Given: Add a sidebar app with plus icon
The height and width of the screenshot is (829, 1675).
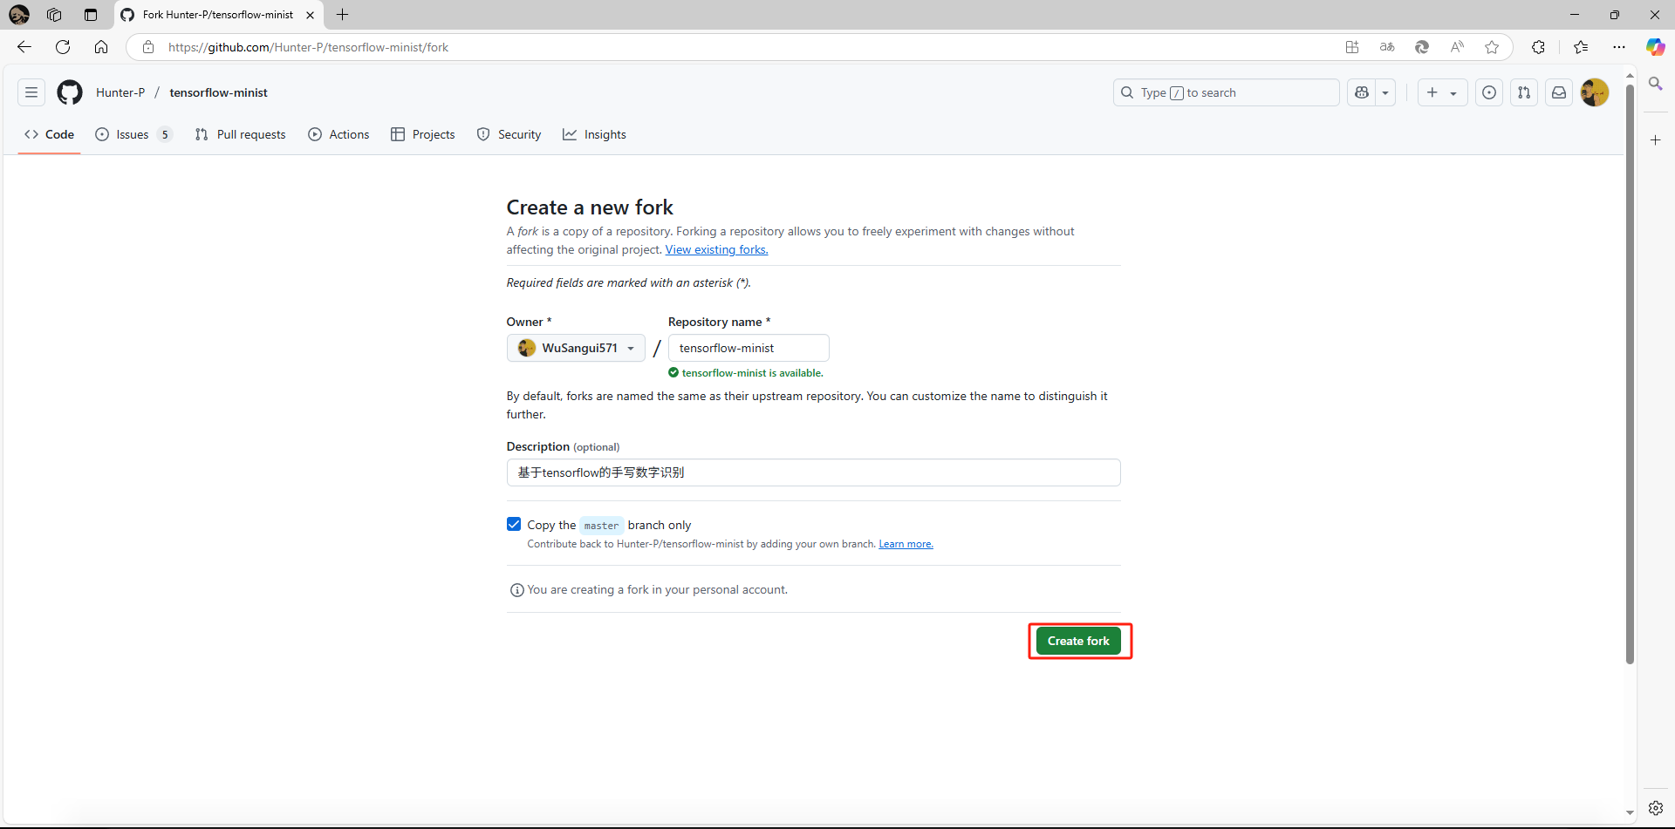Looking at the screenshot, I should (1655, 139).
